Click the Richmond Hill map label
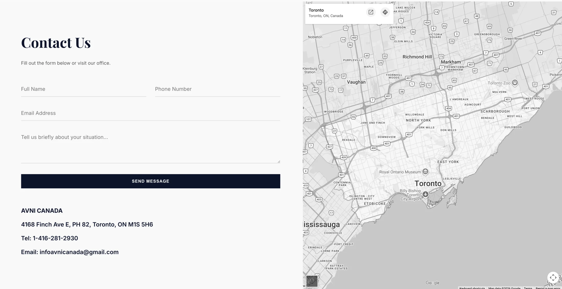Viewport: 562px width, 289px height. [417, 57]
